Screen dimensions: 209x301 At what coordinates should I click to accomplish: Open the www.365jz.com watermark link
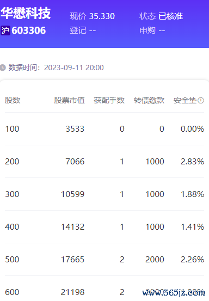click(x=174, y=292)
